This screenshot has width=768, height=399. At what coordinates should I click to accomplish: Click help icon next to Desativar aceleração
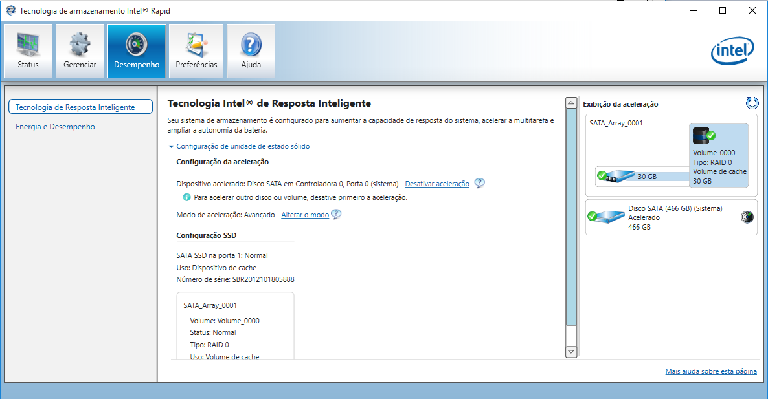[x=480, y=183]
